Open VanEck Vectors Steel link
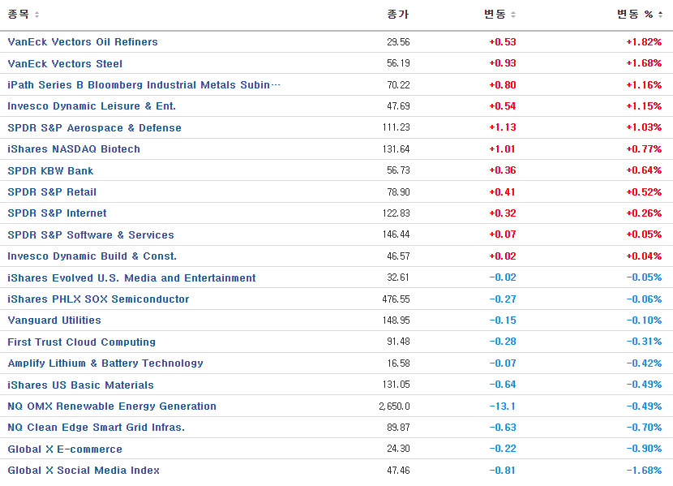This screenshot has height=486, width=673. [x=65, y=63]
